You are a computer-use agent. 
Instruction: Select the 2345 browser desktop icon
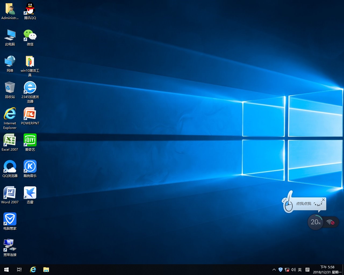tap(30, 88)
